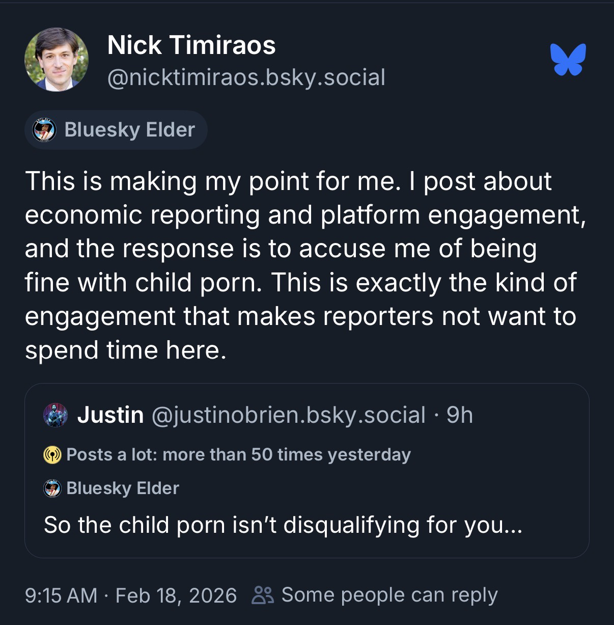Click the Bluesky Elder text in the quoted post
Screen dimensions: 614x625
point(123,488)
